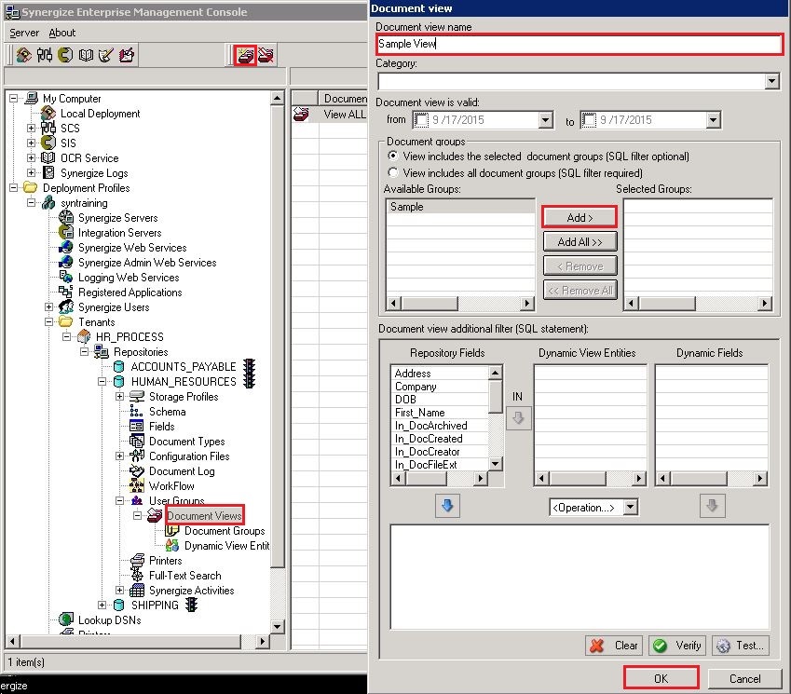Click OK to save document view
The width and height of the screenshot is (791, 694).
point(661,678)
